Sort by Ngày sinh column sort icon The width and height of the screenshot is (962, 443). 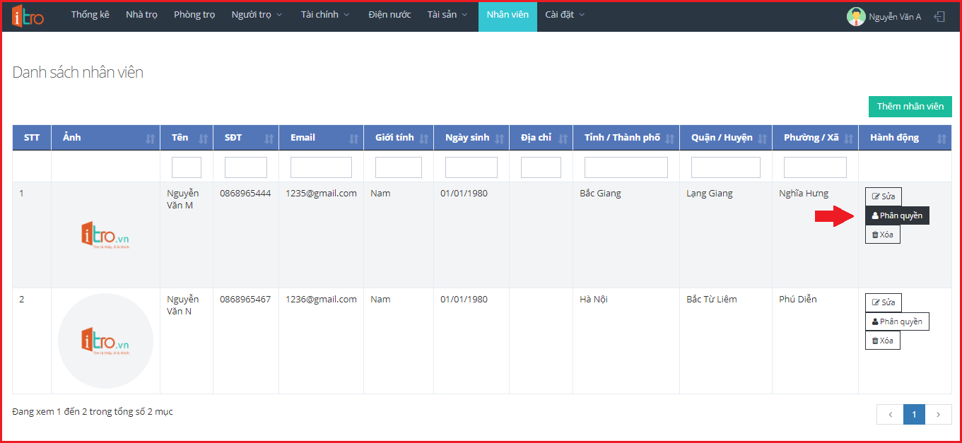point(500,138)
